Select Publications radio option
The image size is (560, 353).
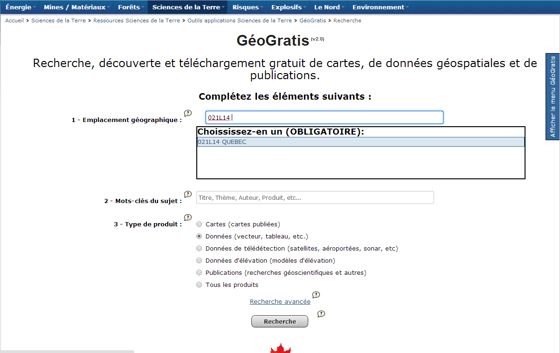pyautogui.click(x=199, y=273)
